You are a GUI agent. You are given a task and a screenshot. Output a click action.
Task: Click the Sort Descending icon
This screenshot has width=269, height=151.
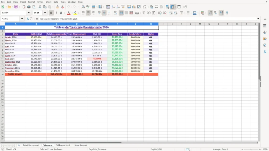pos(118,7)
